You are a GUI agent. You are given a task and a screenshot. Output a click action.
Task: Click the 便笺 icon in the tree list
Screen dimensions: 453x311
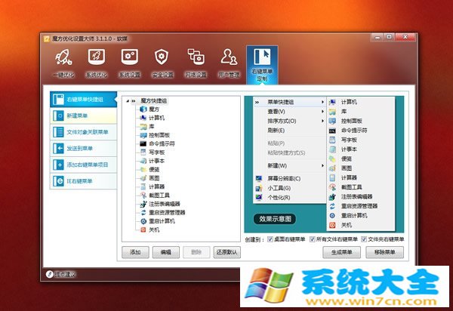(x=143, y=170)
